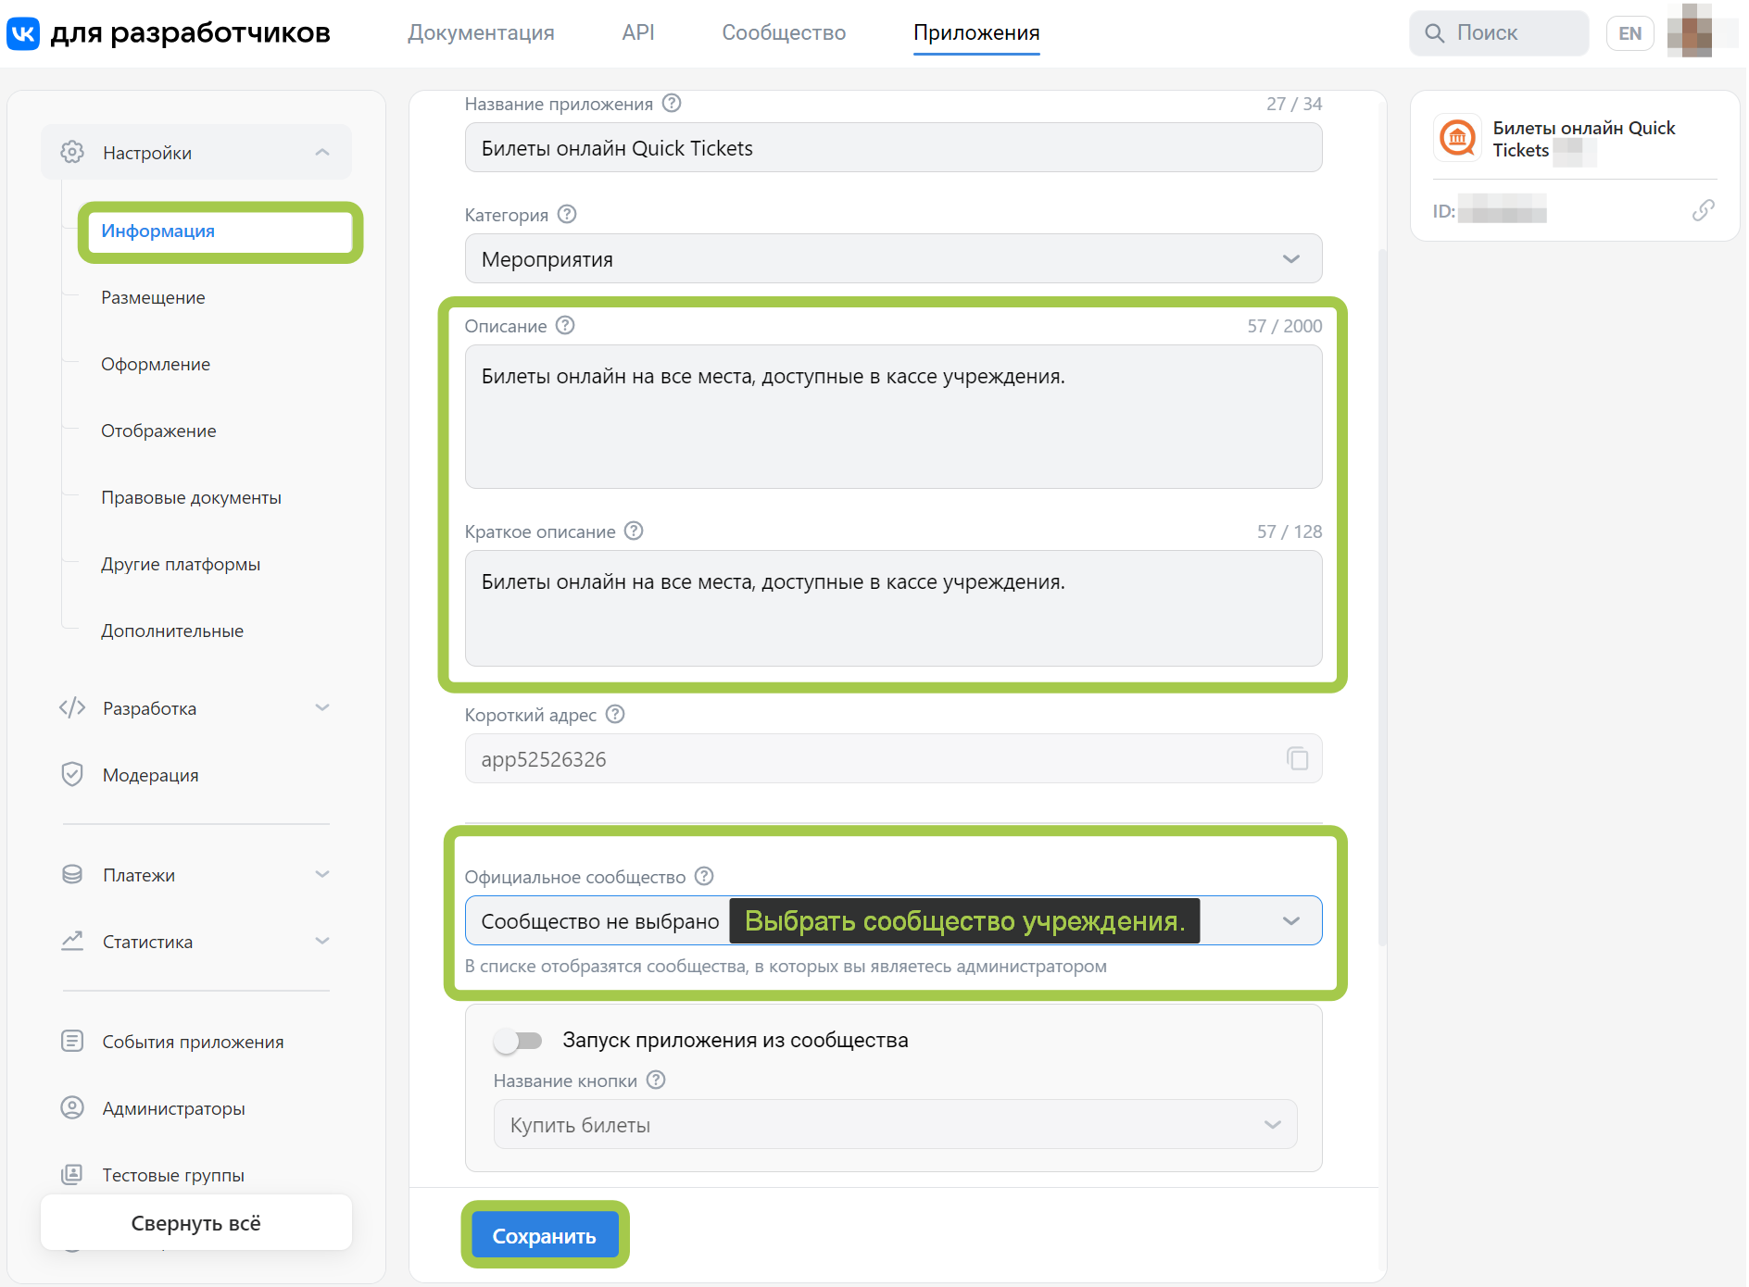The width and height of the screenshot is (1749, 1287).
Task: Click the Свернуть всё button
Action: [x=196, y=1222]
